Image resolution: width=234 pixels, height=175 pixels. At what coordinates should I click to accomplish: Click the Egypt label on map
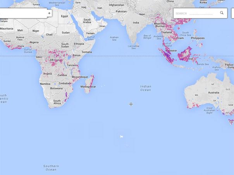(x=64, y=16)
